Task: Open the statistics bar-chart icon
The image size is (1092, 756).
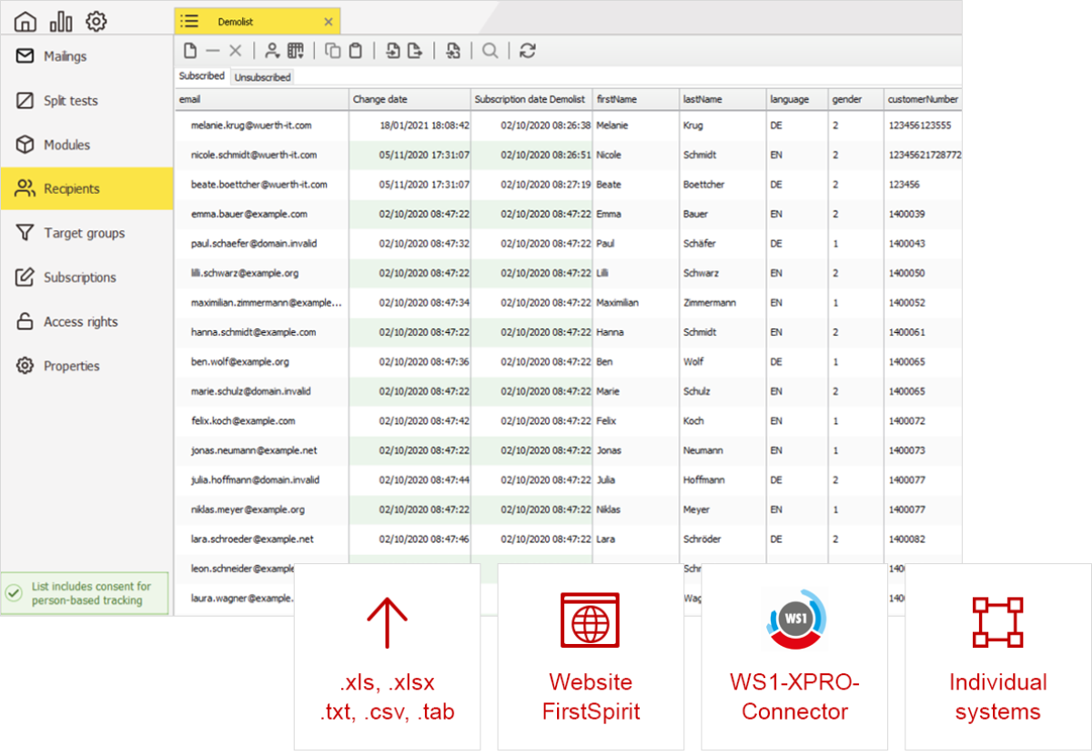Action: click(60, 20)
